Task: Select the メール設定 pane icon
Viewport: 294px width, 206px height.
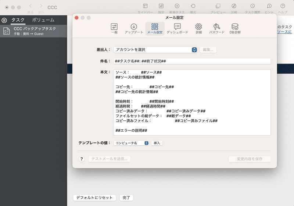Action: pos(155,29)
